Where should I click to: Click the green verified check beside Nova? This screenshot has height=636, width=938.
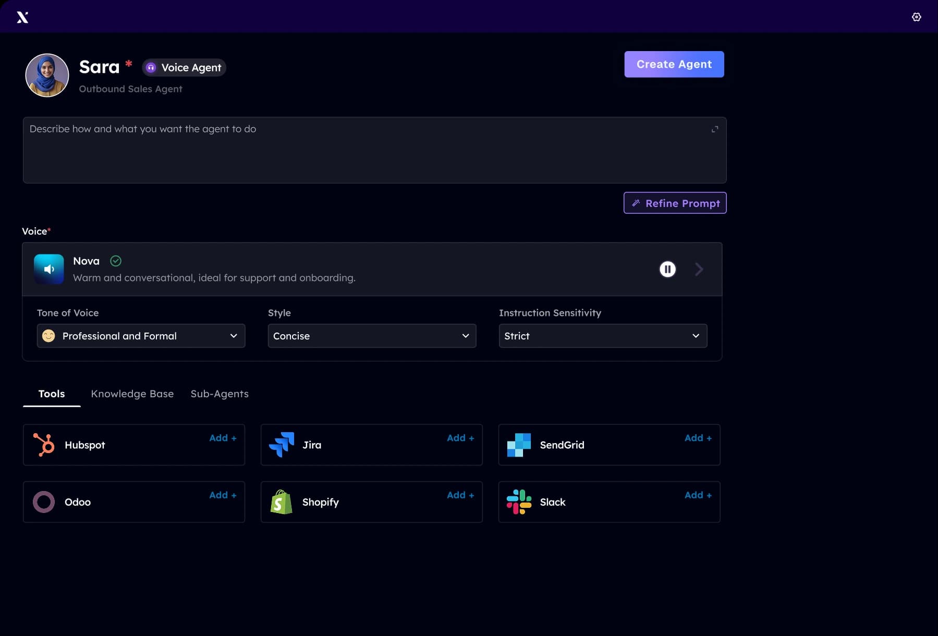click(115, 261)
